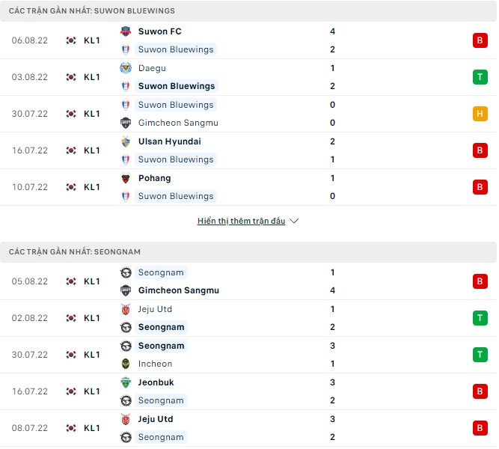This screenshot has height=449, width=499.
Task: Open the 'Hiển thị thêm trận đấu' link
Action: [x=241, y=222]
